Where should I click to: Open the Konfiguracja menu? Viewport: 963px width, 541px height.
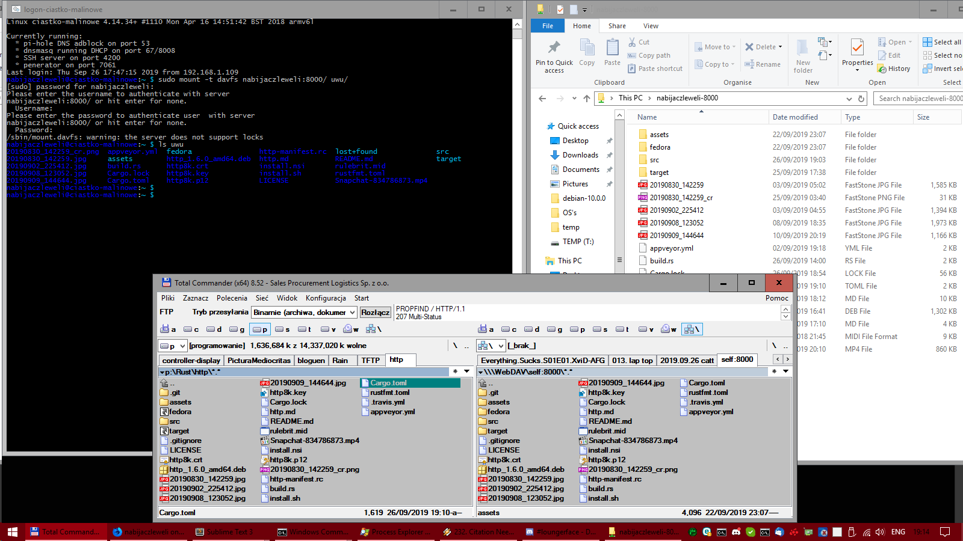(326, 298)
